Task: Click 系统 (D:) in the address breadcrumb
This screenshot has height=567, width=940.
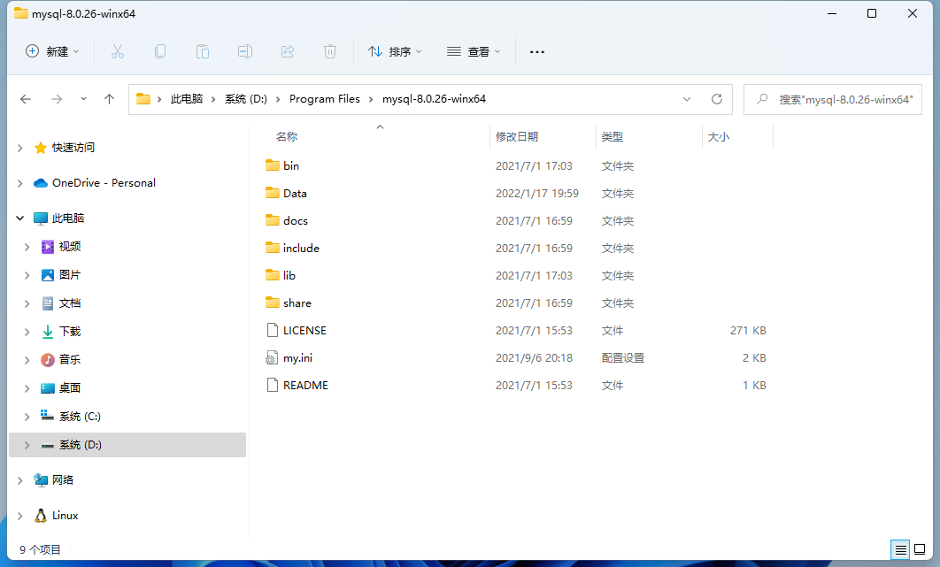Action: tap(246, 99)
